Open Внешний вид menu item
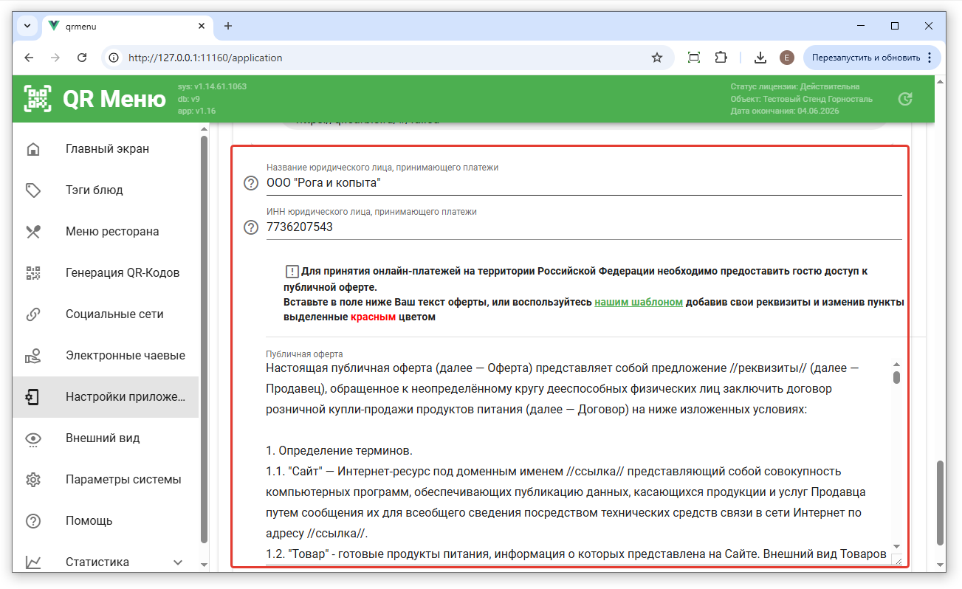 tap(106, 438)
